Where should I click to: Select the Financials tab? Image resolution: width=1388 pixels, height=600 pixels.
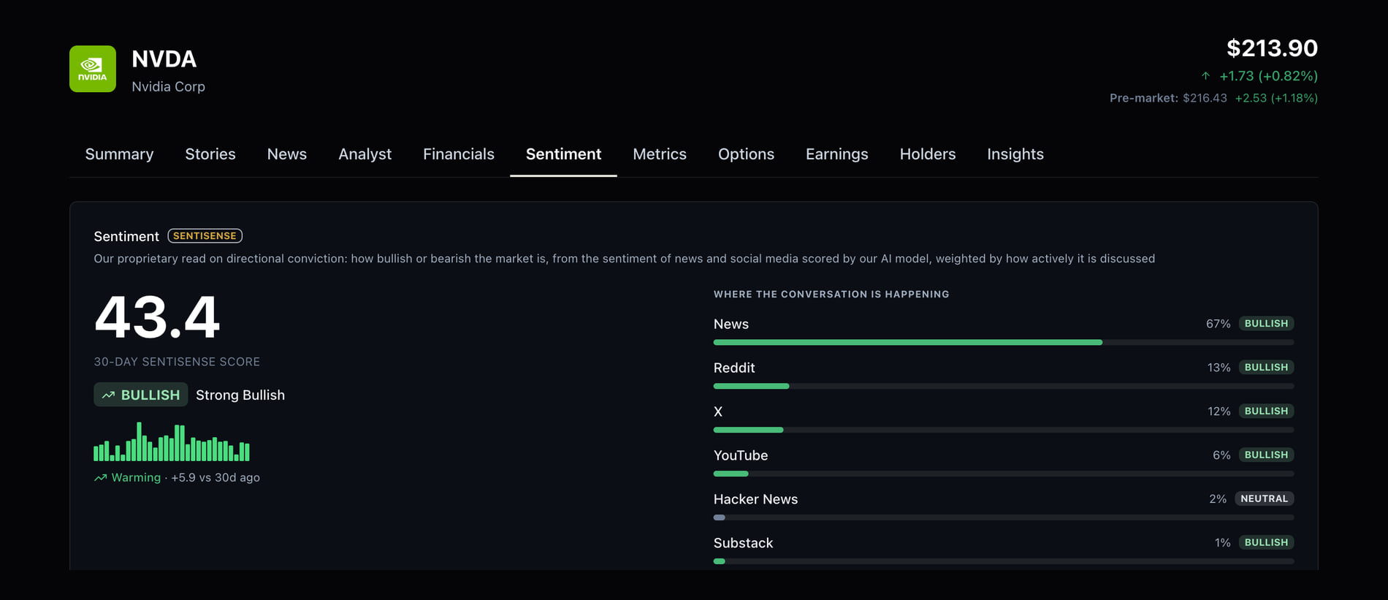click(459, 154)
